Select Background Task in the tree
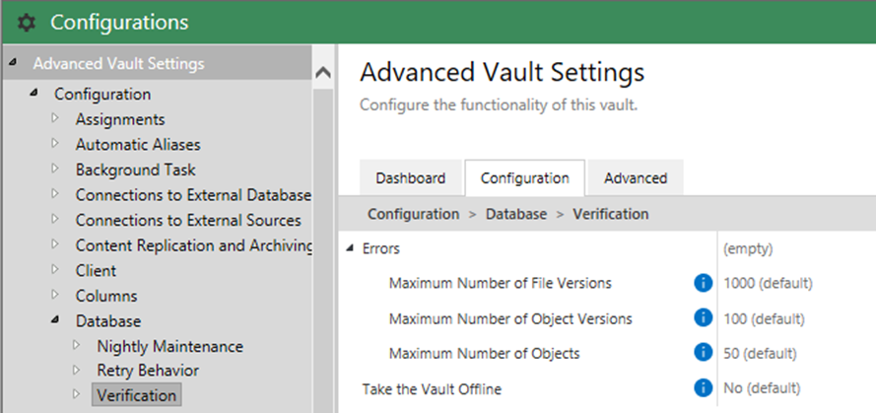Viewport: 876px width, 413px height. pyautogui.click(x=136, y=170)
